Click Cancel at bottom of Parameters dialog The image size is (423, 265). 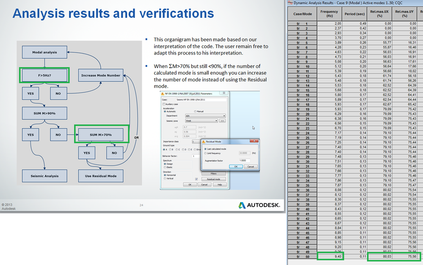tap(205, 184)
